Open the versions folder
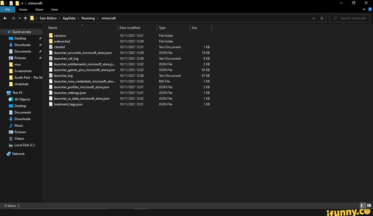Image resolution: width=373 pixels, height=216 pixels. point(60,35)
